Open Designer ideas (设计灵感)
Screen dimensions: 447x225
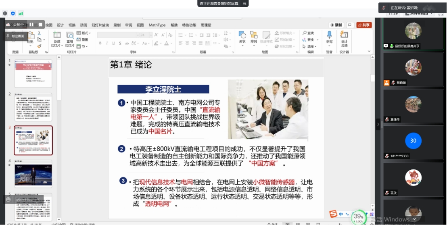click(x=345, y=39)
